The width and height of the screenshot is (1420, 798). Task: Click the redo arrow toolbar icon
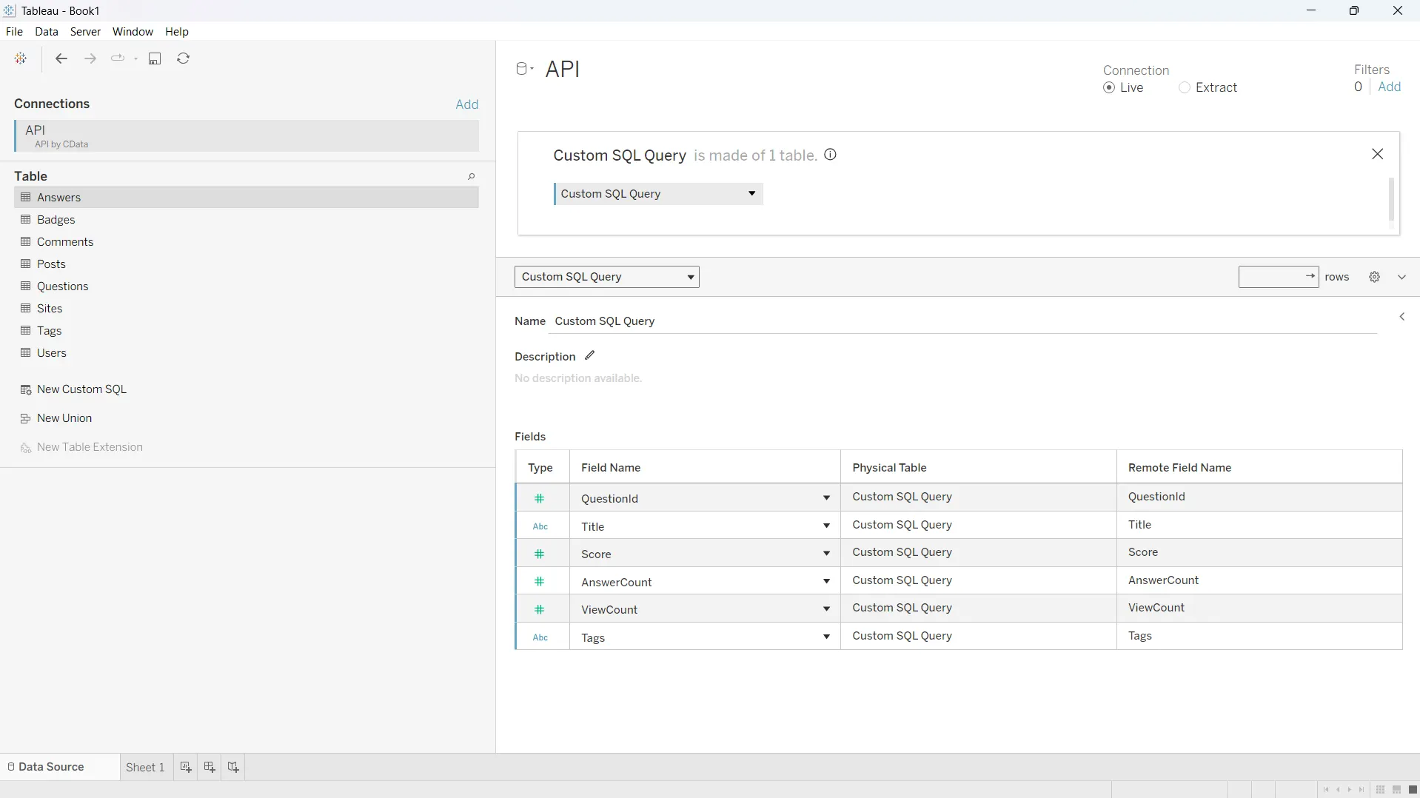point(117,58)
